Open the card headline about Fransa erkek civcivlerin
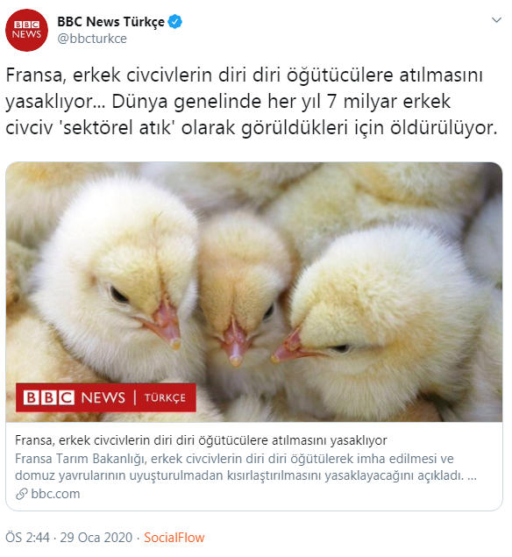This screenshot has height=557, width=512. [x=201, y=440]
